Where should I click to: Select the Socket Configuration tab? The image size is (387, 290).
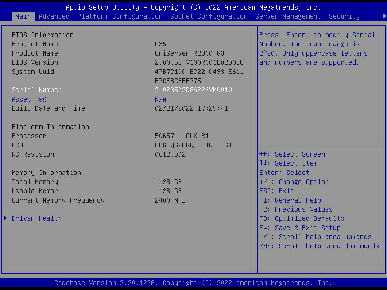208,16
